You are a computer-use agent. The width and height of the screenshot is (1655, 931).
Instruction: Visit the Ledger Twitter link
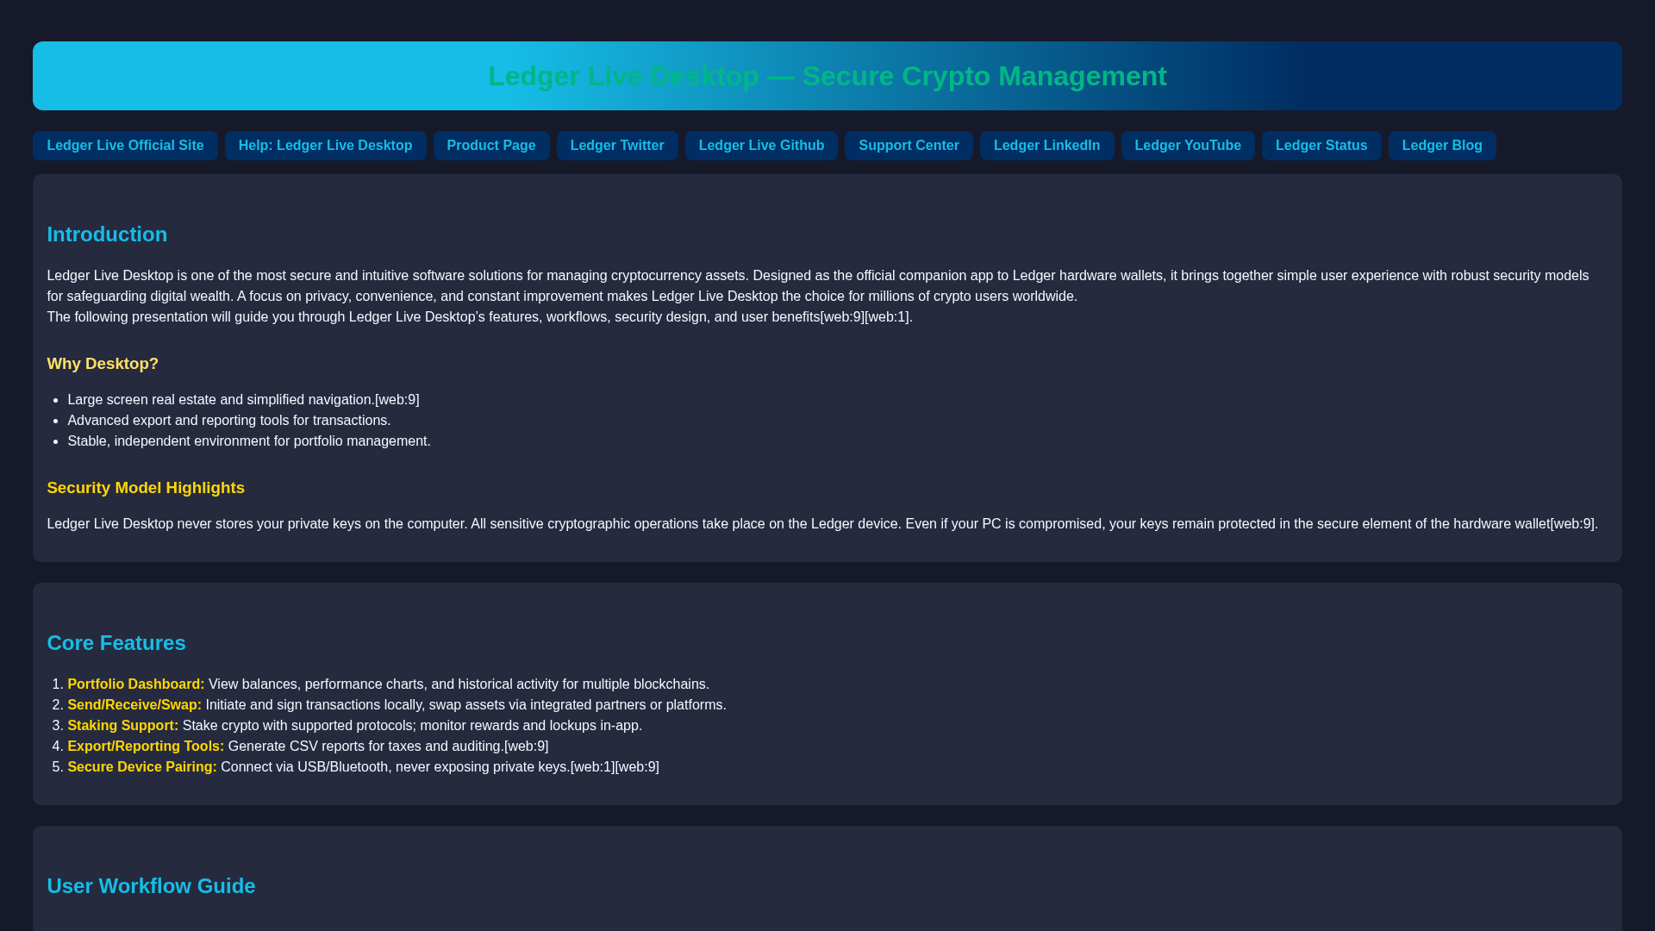click(617, 146)
